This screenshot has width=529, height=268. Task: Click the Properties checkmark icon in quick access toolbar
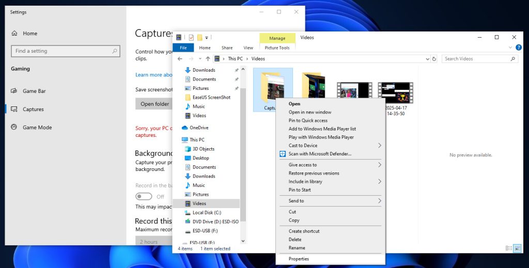[191, 37]
